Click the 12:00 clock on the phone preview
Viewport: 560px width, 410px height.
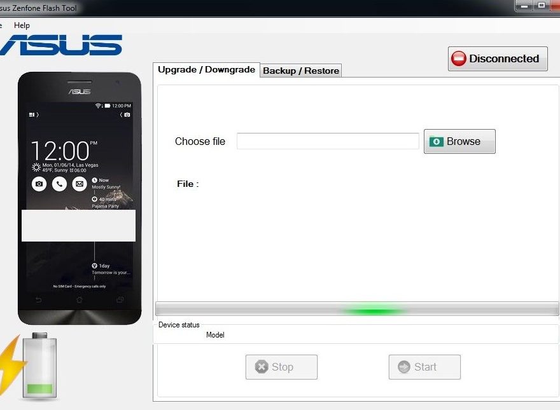[x=60, y=151]
